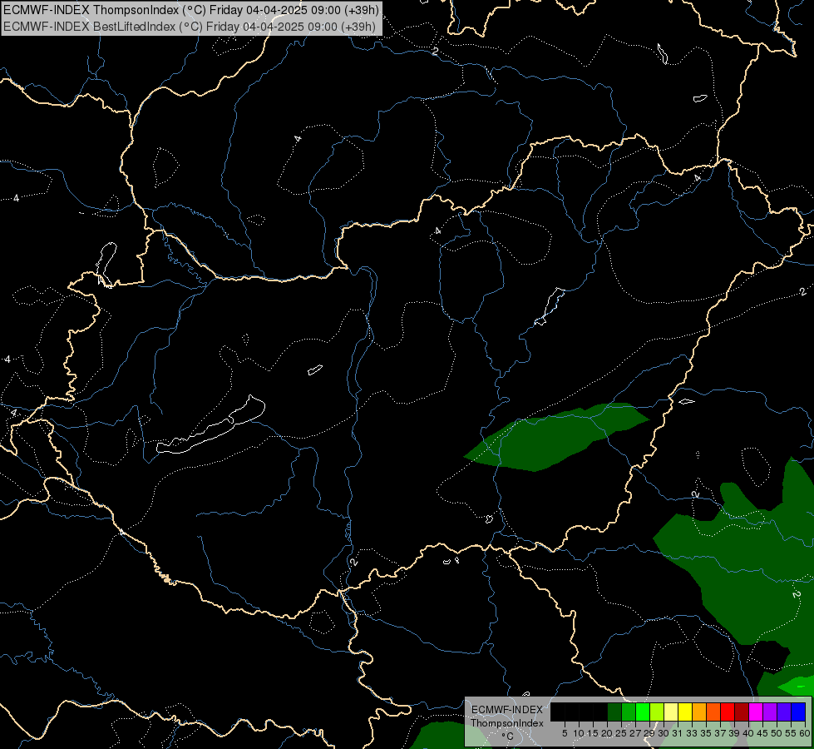
Task: Select the magenta 40-45 legend swatch
Action: pyautogui.click(x=755, y=712)
